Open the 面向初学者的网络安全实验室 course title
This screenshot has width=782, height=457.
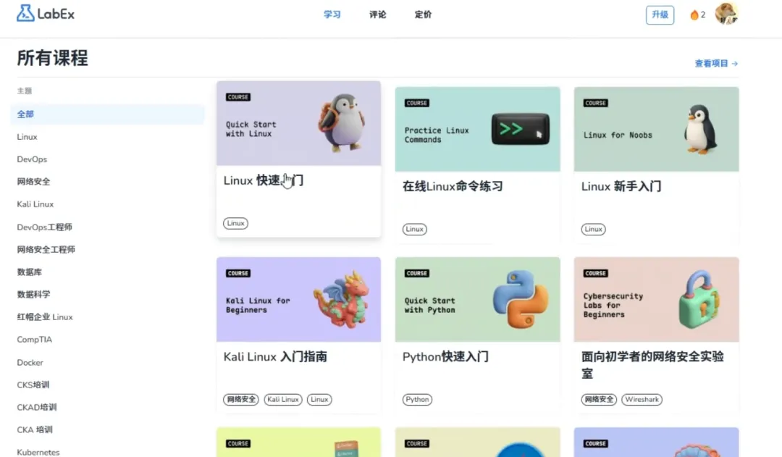coord(652,365)
